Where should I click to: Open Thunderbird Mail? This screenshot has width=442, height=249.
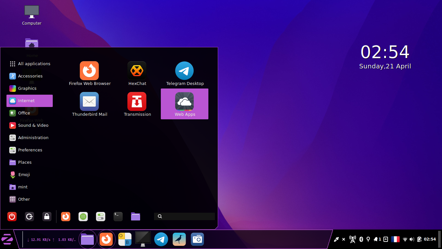(x=90, y=104)
